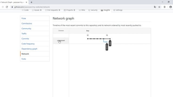
Task: Restore down the browser window
Action: click(169, 2)
